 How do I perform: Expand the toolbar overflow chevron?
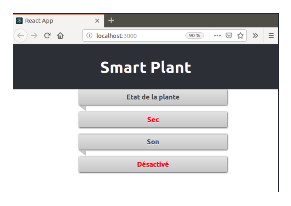[x=255, y=36]
